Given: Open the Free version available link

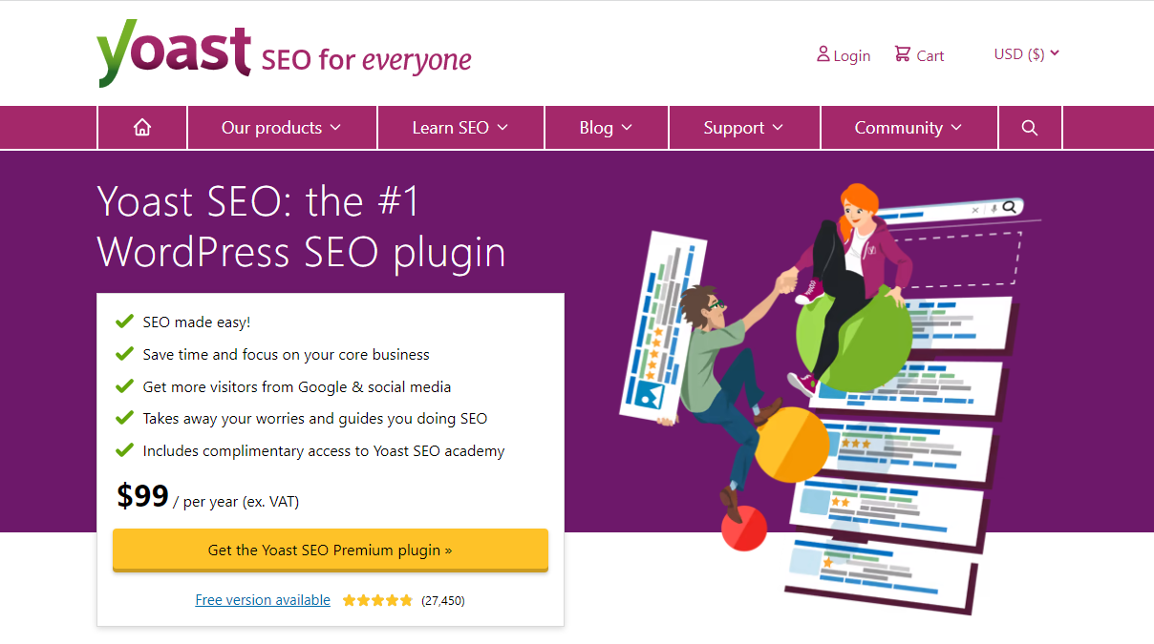Looking at the screenshot, I should (x=263, y=600).
